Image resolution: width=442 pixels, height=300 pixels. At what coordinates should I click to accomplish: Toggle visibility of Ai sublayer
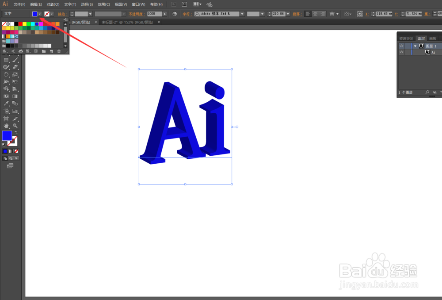pyautogui.click(x=401, y=52)
